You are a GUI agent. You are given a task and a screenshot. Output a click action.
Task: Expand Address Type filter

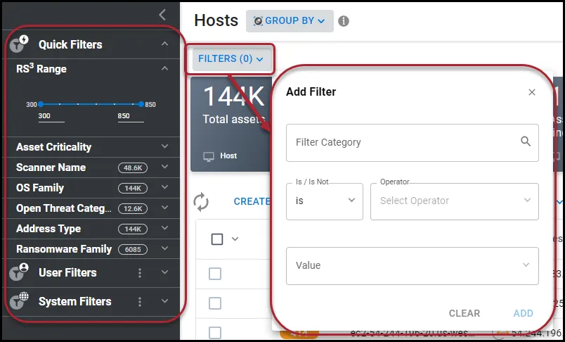pyautogui.click(x=164, y=229)
